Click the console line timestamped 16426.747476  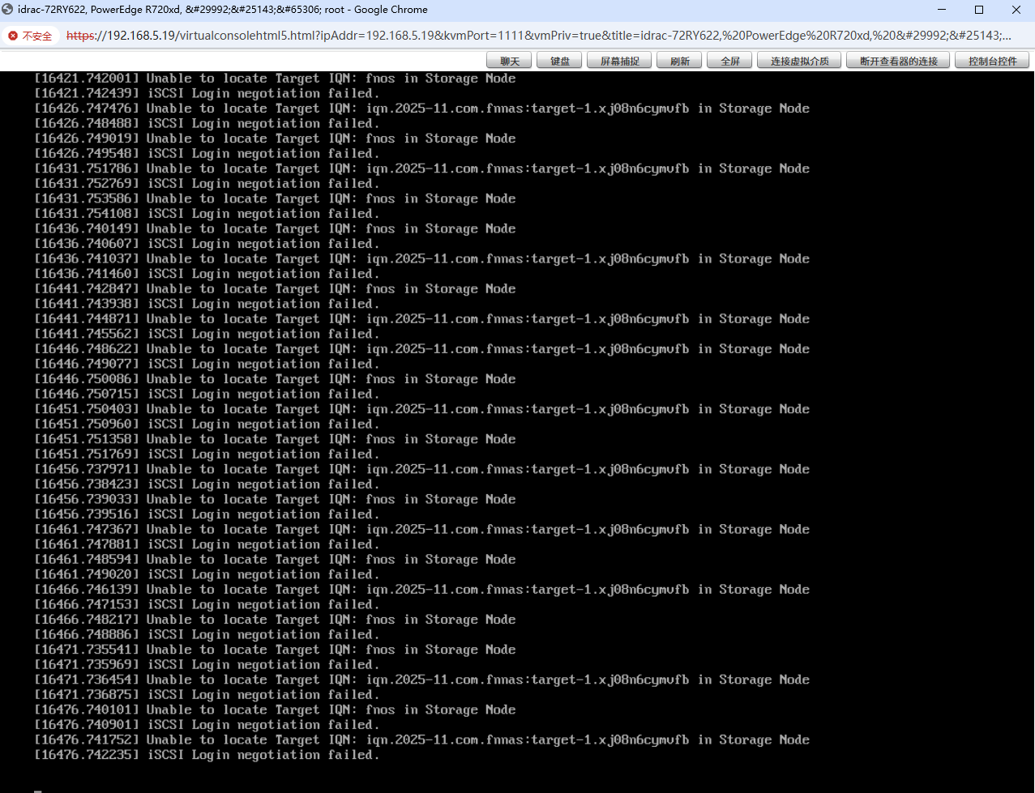coord(422,109)
